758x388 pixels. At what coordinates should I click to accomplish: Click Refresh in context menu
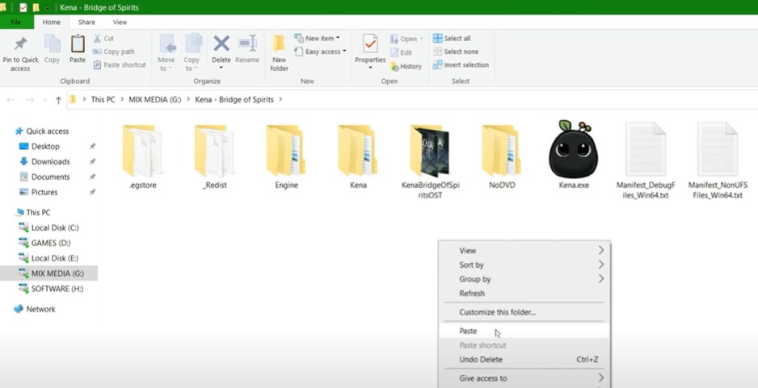524,294
